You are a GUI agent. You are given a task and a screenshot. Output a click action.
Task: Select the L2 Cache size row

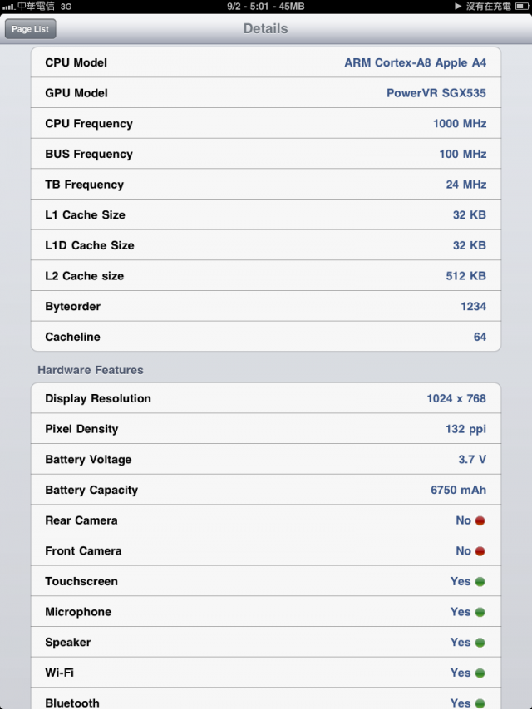tap(266, 276)
